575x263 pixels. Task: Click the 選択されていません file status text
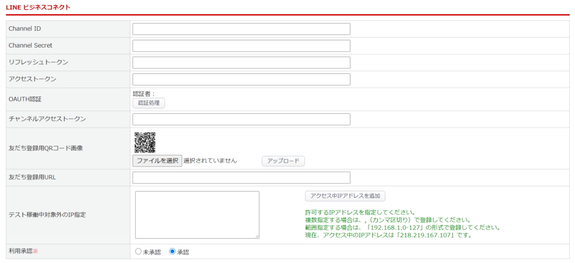tap(210, 161)
